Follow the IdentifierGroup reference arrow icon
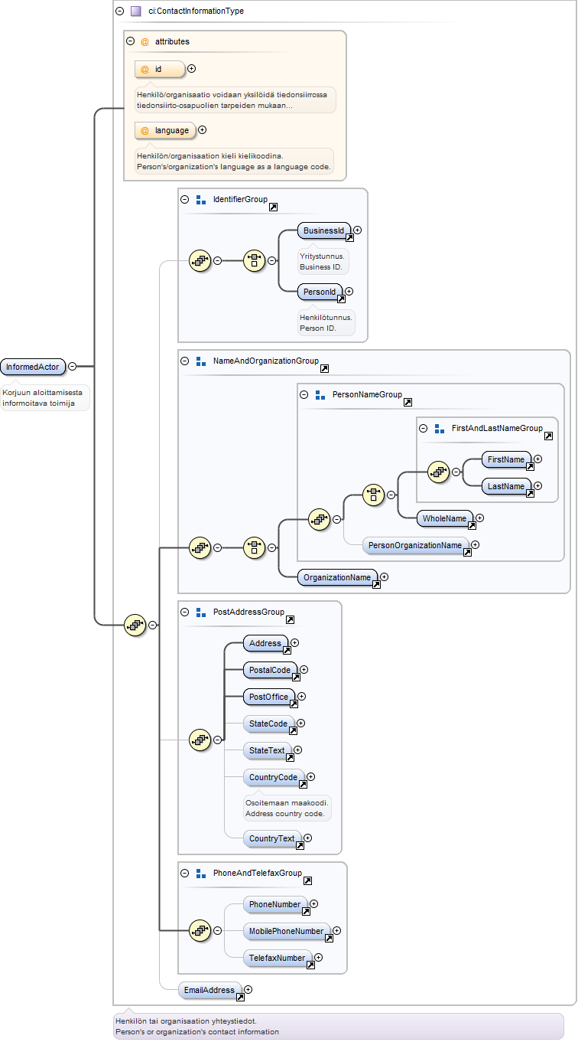 (x=274, y=207)
